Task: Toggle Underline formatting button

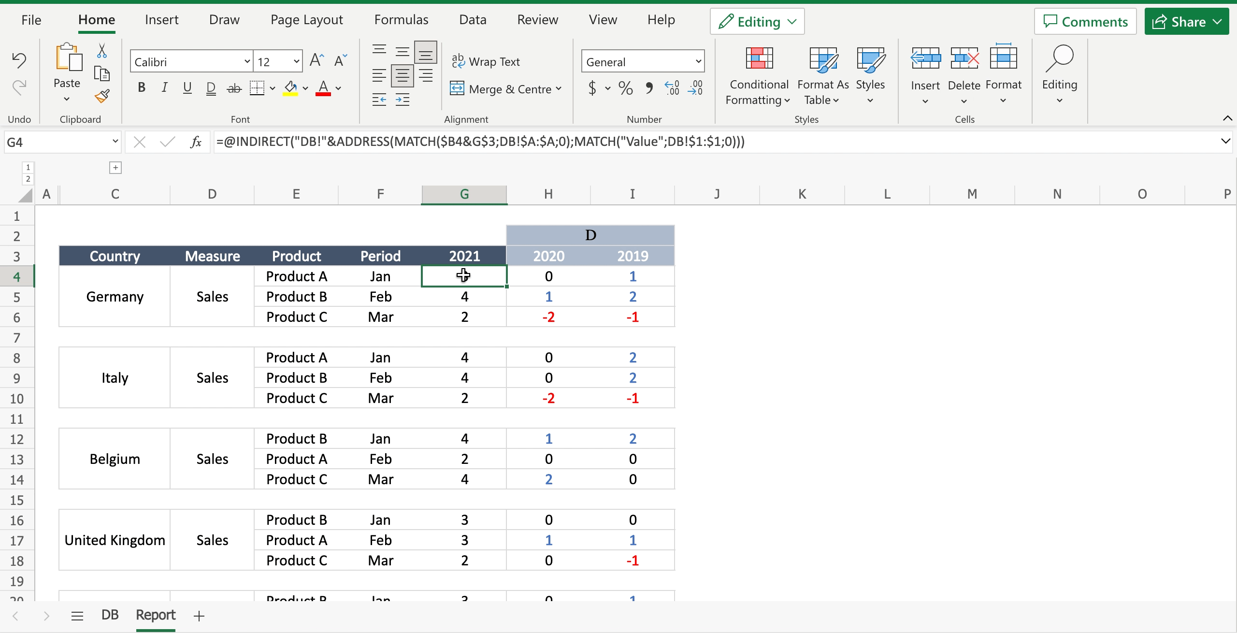Action: pos(187,88)
